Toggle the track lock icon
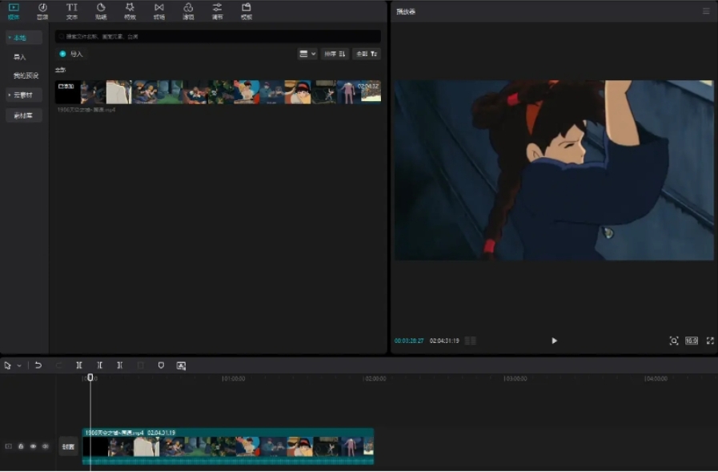 click(21, 446)
